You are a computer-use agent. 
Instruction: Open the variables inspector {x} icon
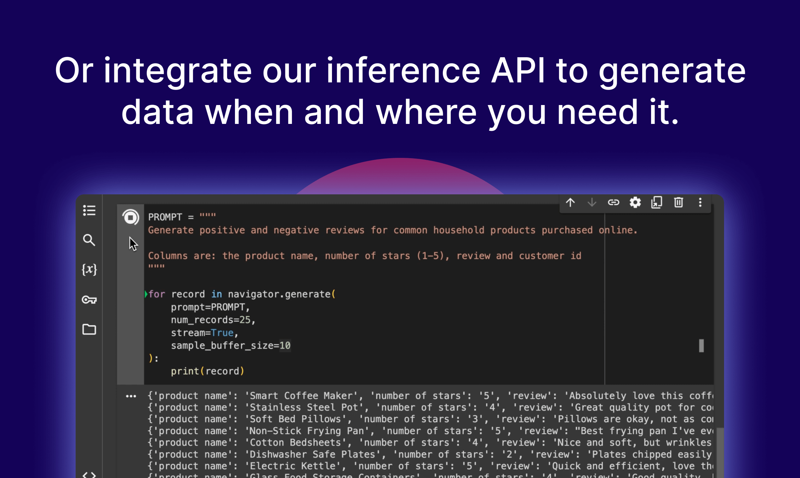coord(89,269)
